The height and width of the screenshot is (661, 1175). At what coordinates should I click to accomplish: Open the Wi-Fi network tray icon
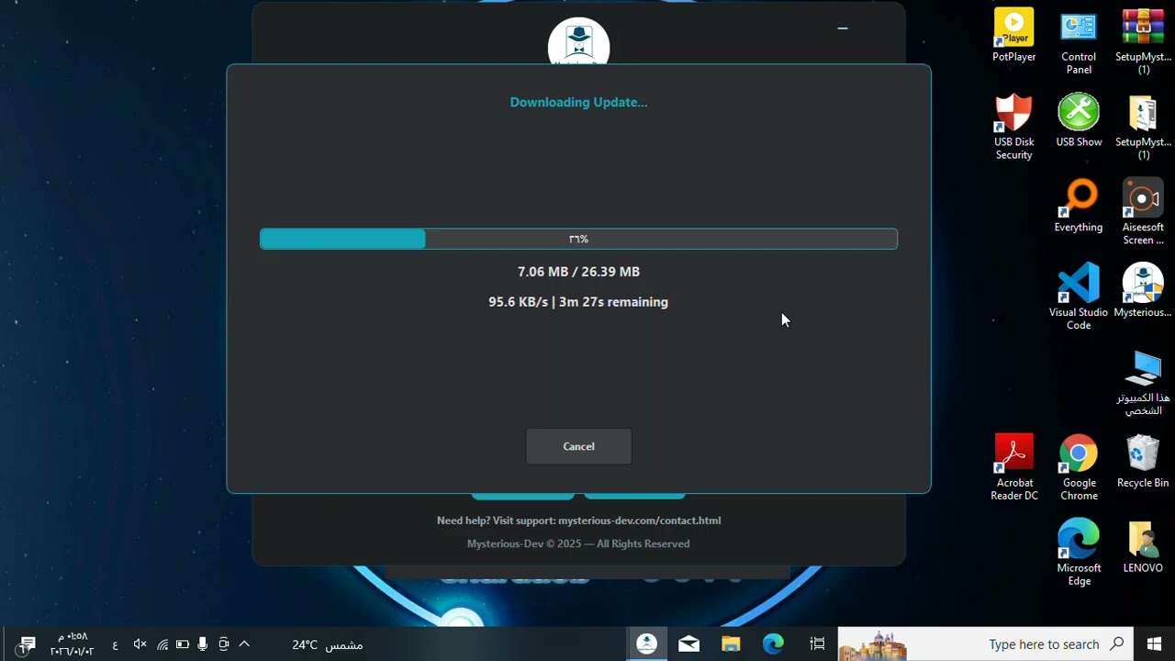click(x=162, y=644)
